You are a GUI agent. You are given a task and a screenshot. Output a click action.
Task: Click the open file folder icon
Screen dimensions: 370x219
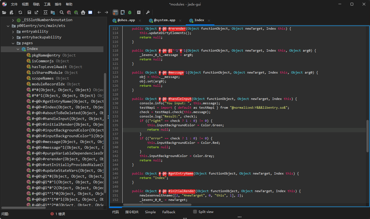coord(4,12)
